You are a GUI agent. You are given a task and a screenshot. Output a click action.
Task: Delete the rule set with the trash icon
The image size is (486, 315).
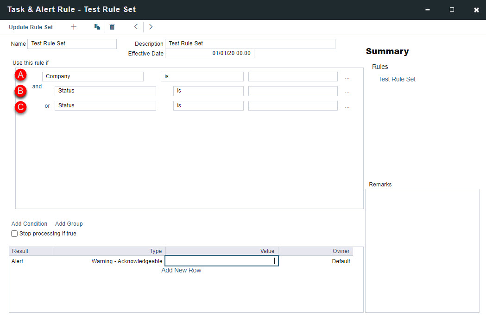112,27
